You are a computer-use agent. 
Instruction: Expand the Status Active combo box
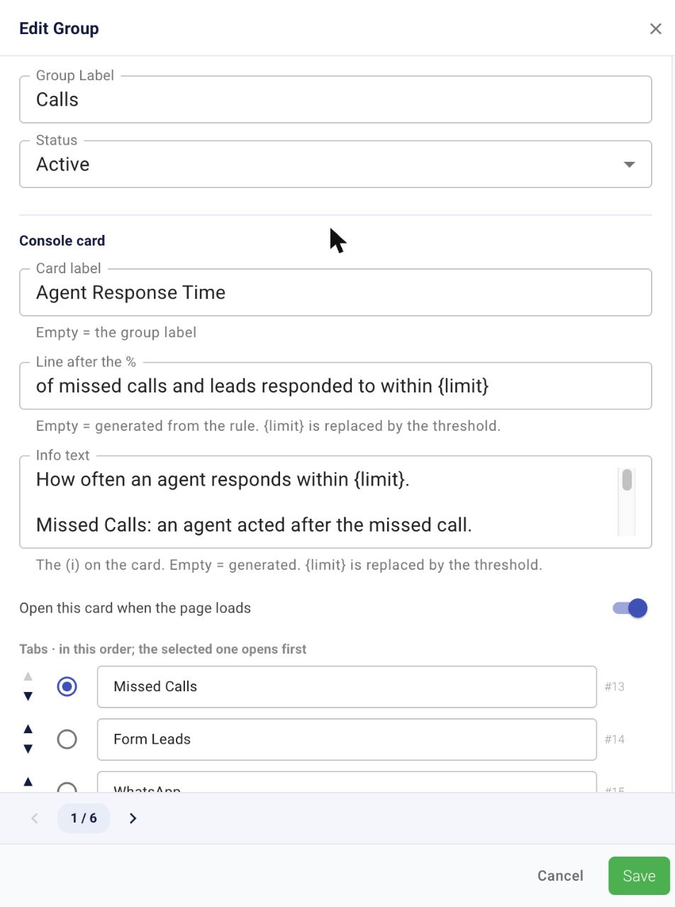335,165
